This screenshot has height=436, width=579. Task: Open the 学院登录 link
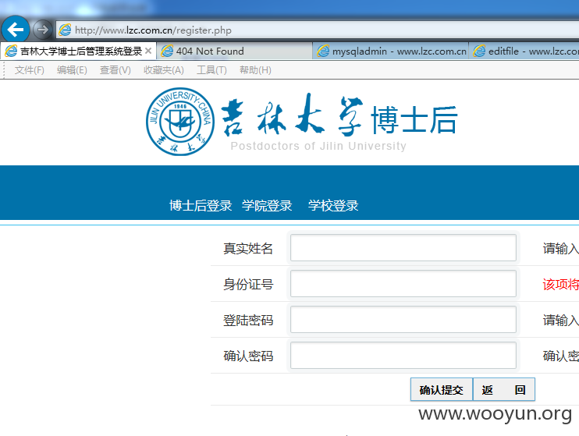(x=267, y=206)
